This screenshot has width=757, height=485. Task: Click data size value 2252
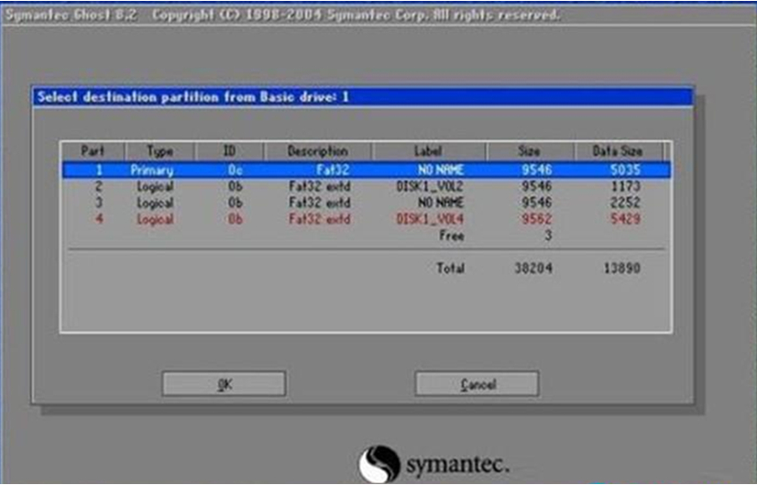click(625, 203)
